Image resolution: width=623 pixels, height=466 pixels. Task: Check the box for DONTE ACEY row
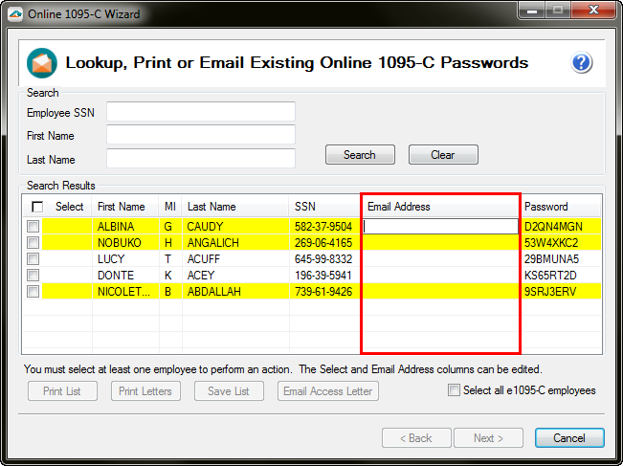point(33,276)
